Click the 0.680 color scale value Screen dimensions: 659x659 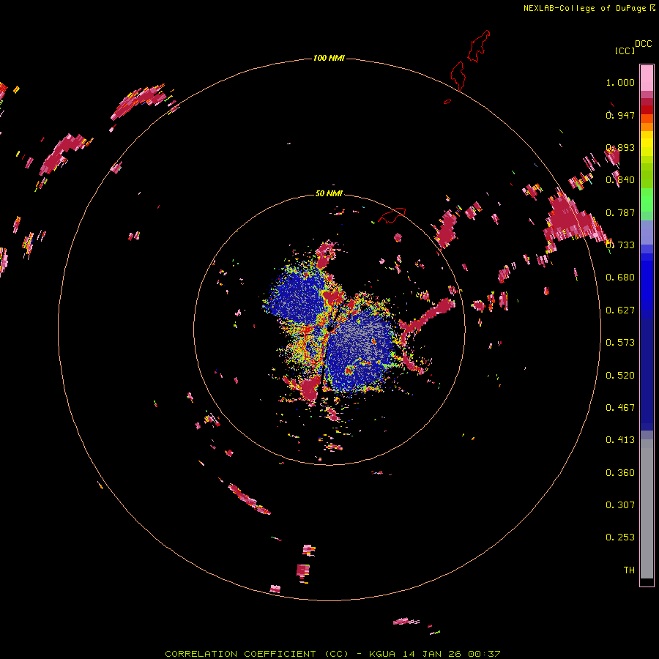point(620,278)
